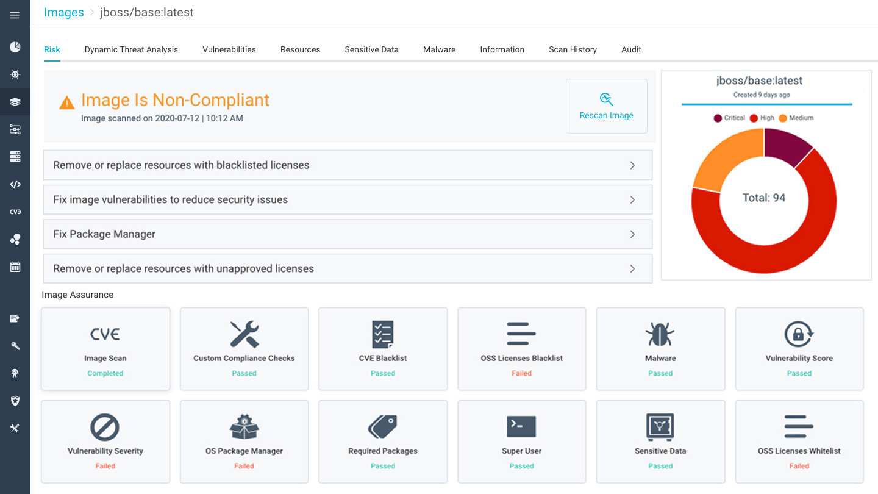
Task: Open the Super User terminal card
Action: pyautogui.click(x=522, y=442)
